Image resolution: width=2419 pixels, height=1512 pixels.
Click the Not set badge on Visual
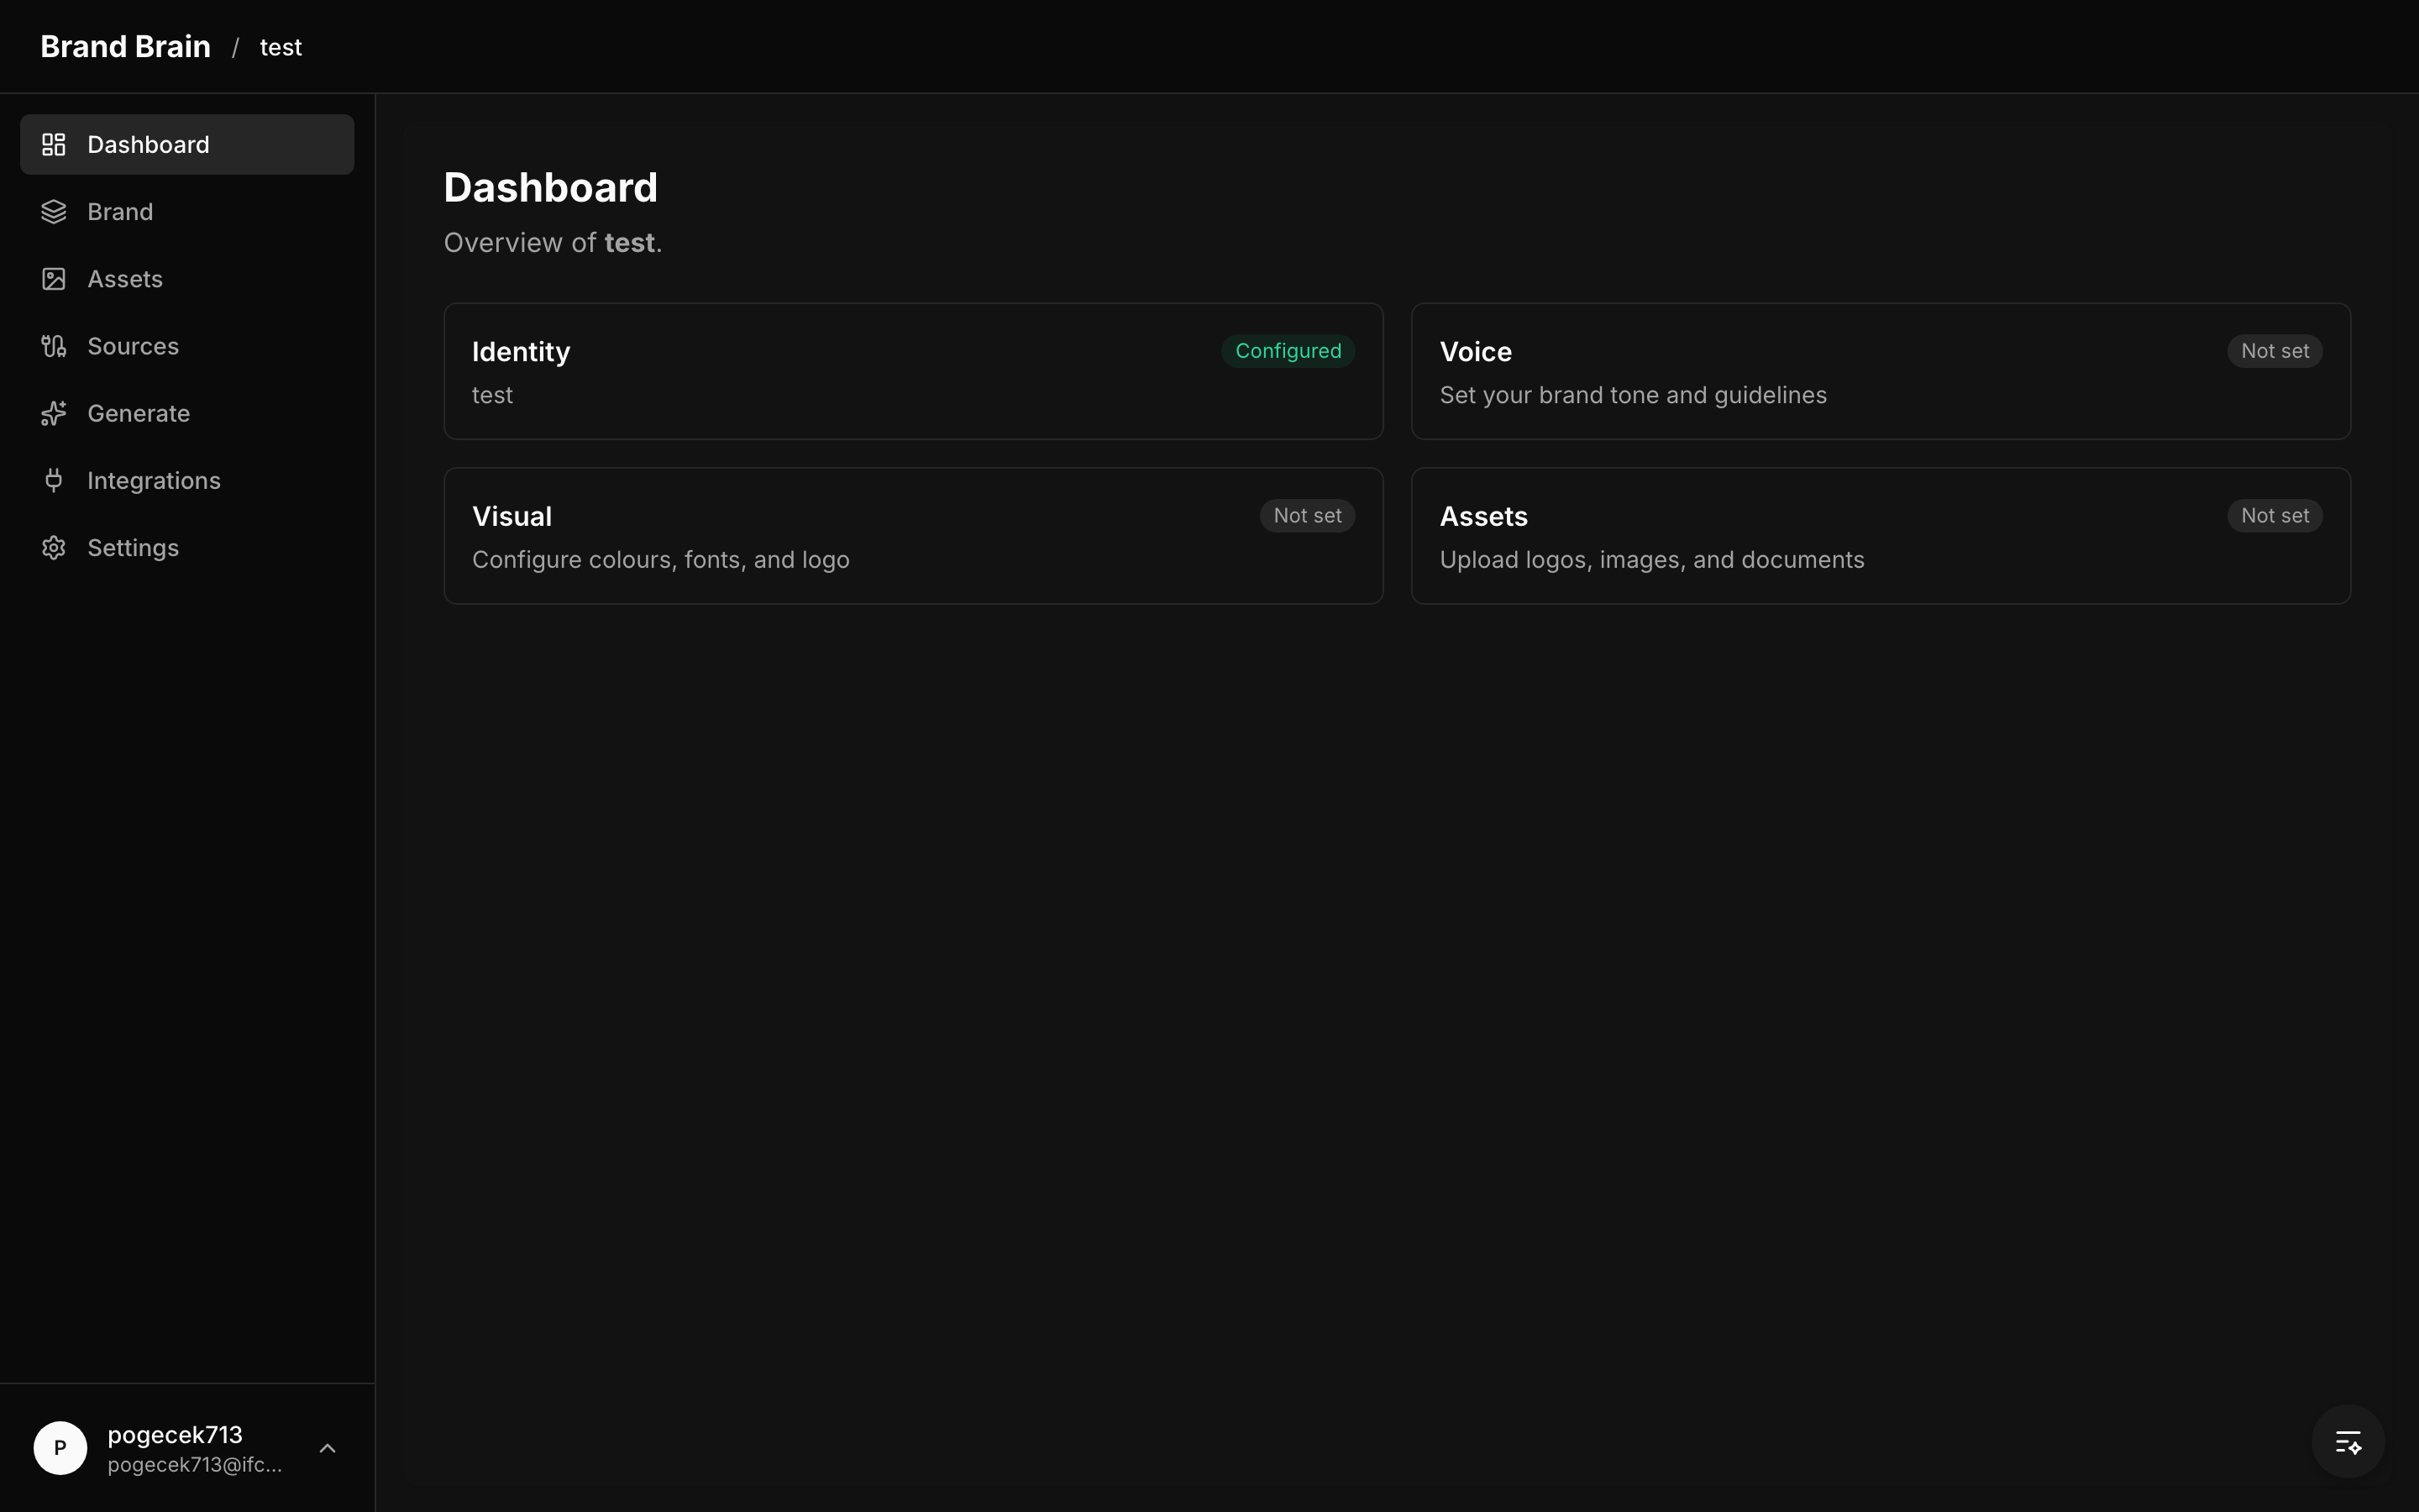tap(1306, 516)
